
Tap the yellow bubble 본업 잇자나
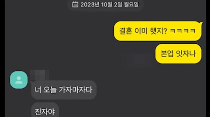tap(178, 54)
